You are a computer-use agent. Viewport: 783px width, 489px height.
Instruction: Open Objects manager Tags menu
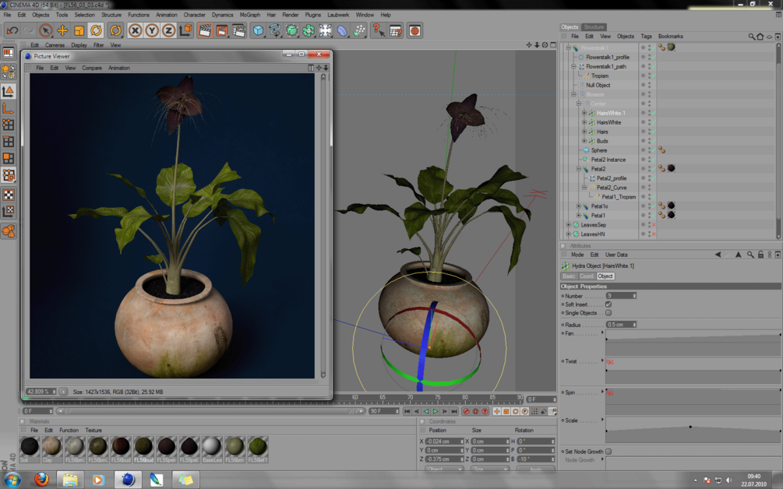(x=646, y=37)
